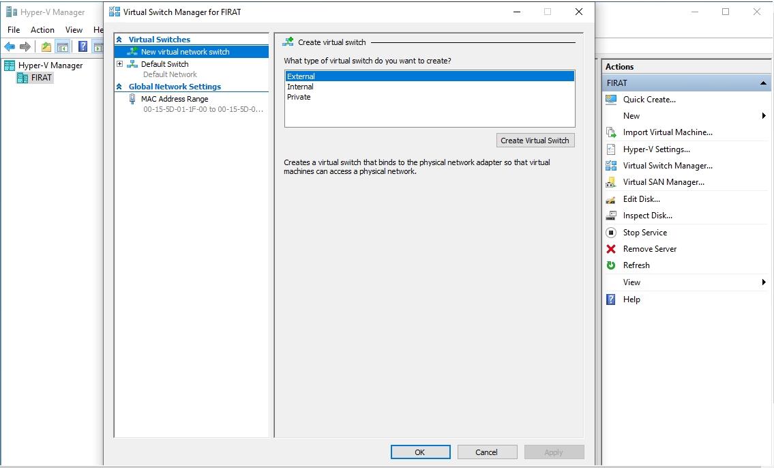Click the Import Virtual Machine icon
The height and width of the screenshot is (468, 774).
coord(611,132)
